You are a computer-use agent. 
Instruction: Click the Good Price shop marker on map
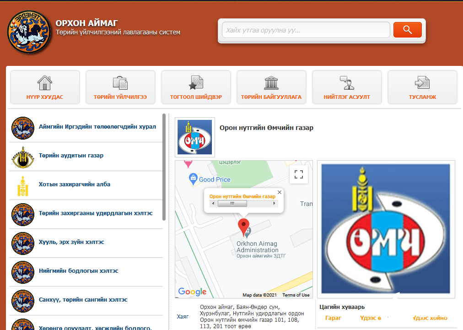click(x=193, y=179)
